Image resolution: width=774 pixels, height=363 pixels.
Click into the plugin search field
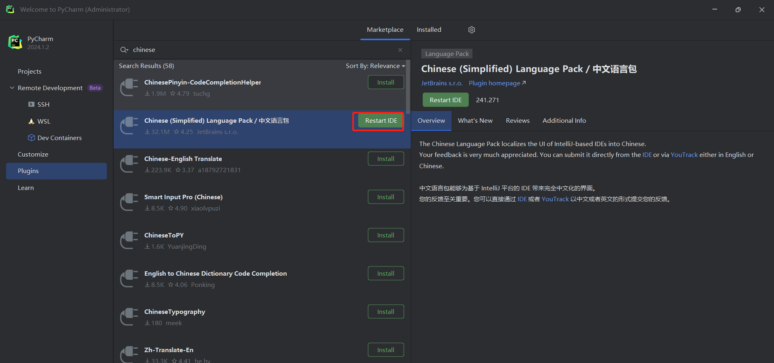(x=262, y=50)
